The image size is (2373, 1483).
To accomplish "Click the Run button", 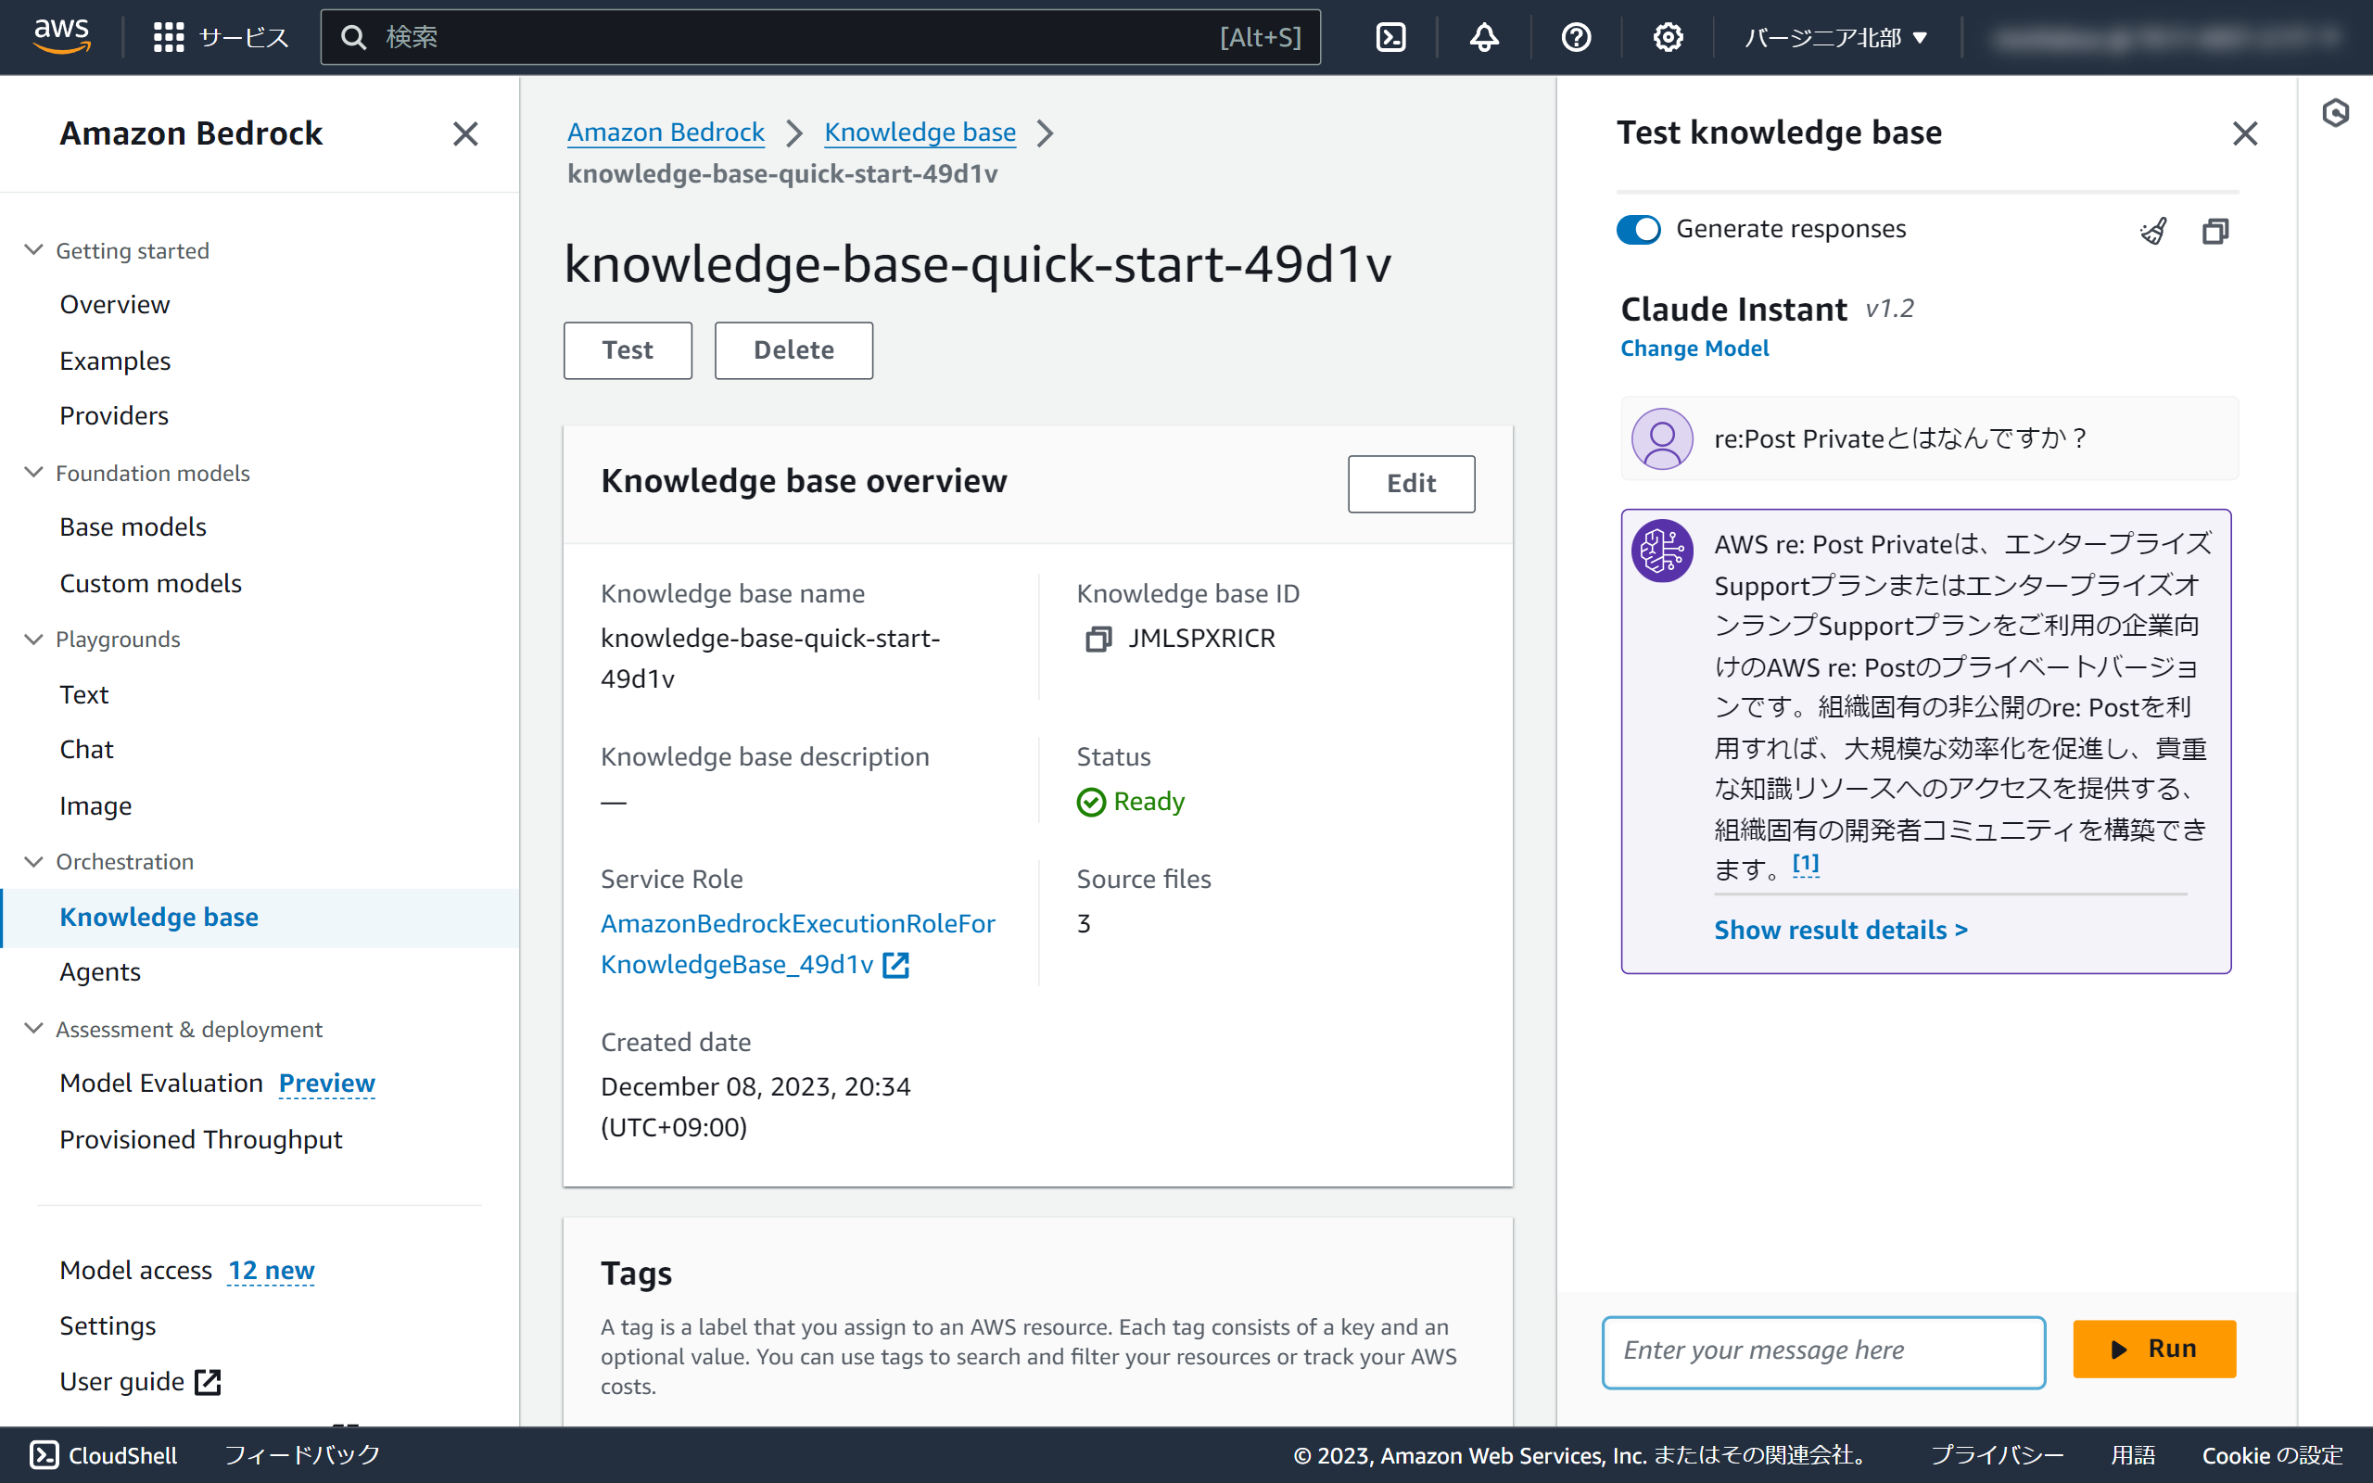I will pyautogui.click(x=2153, y=1349).
